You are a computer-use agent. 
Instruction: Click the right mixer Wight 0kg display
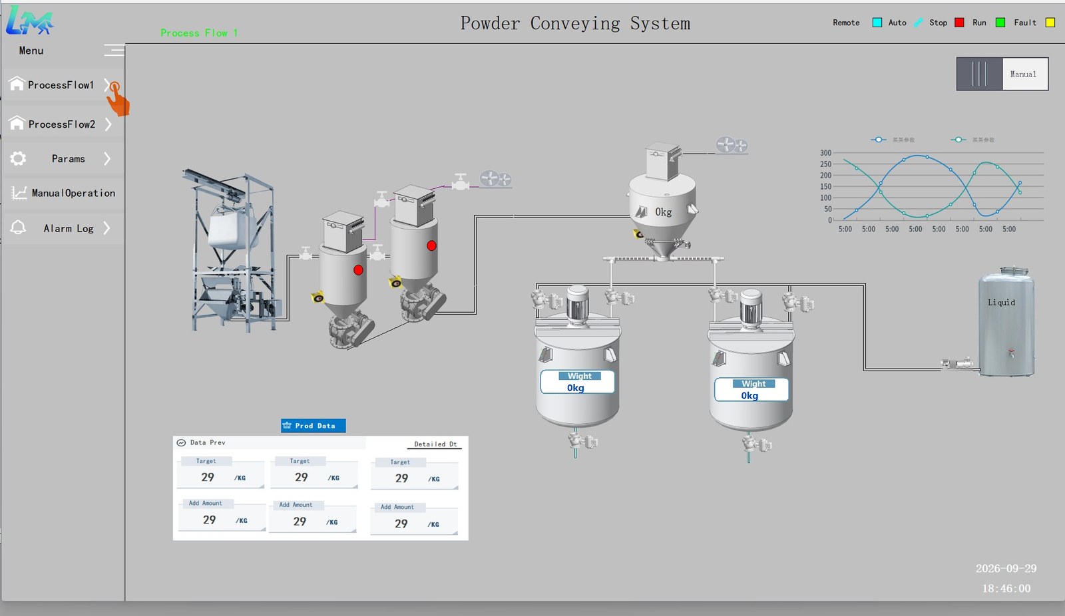[x=751, y=390]
